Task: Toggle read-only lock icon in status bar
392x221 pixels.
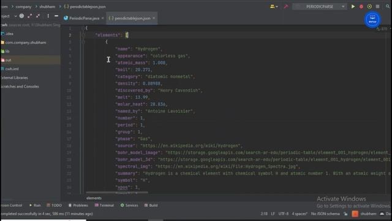Action: pos(345,214)
